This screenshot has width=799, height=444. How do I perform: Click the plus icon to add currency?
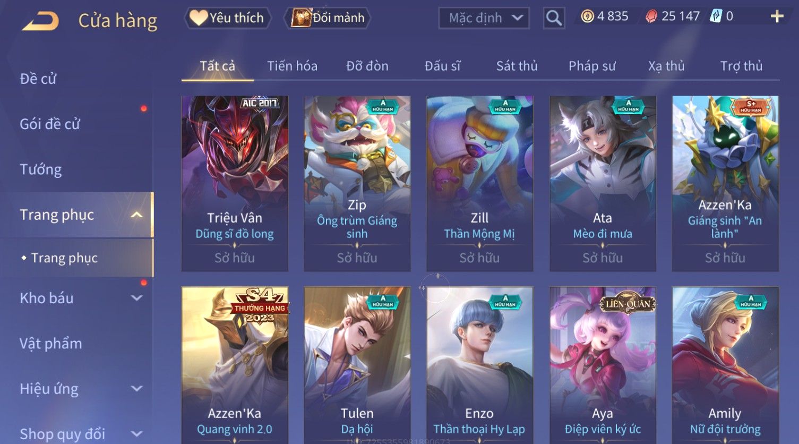tap(777, 16)
